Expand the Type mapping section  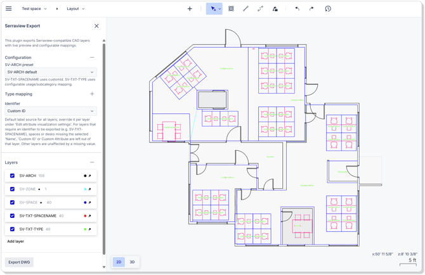tap(92, 94)
